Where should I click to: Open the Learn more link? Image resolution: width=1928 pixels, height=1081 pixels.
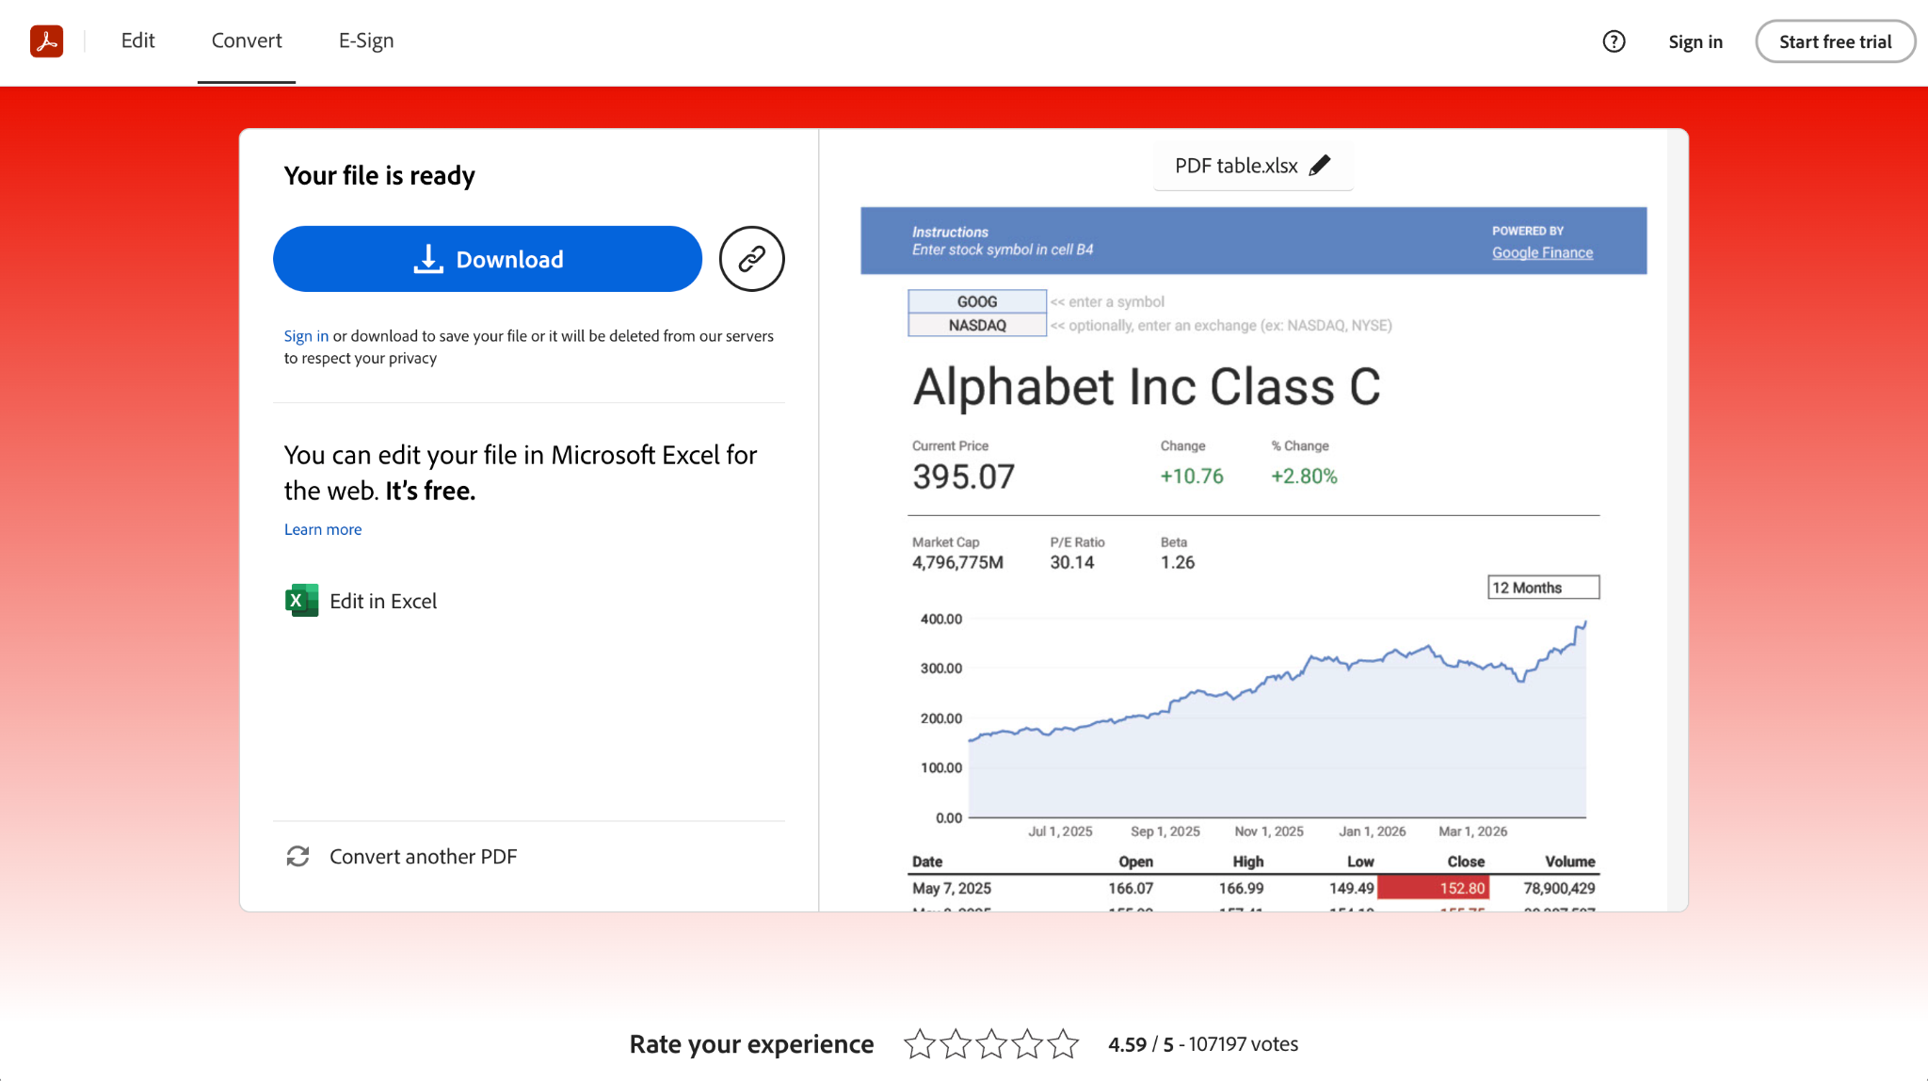pyautogui.click(x=323, y=529)
